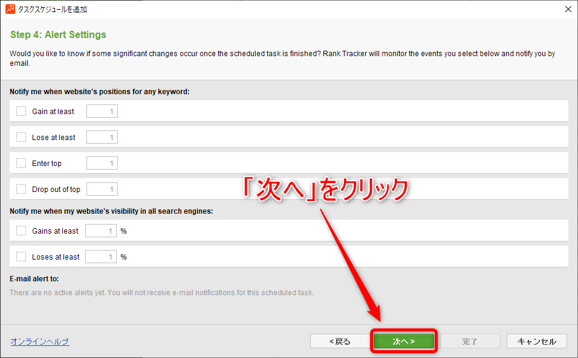
Task: Cancel the wizard with キャンセル
Action: [536, 341]
